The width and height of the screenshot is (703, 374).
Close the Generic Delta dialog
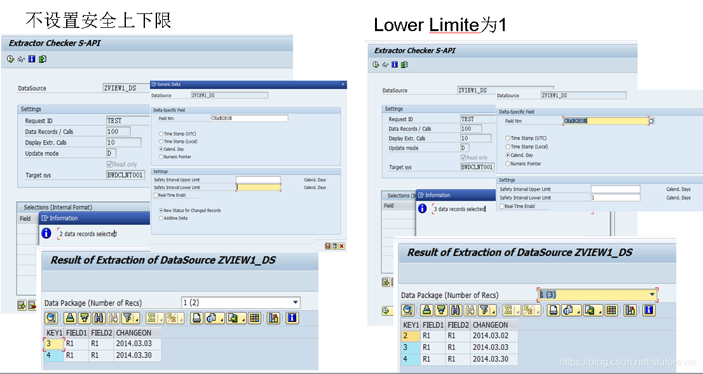tap(343, 84)
